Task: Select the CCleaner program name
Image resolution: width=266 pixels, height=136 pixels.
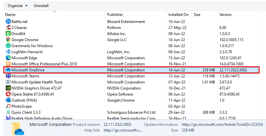Action: coord(19,28)
